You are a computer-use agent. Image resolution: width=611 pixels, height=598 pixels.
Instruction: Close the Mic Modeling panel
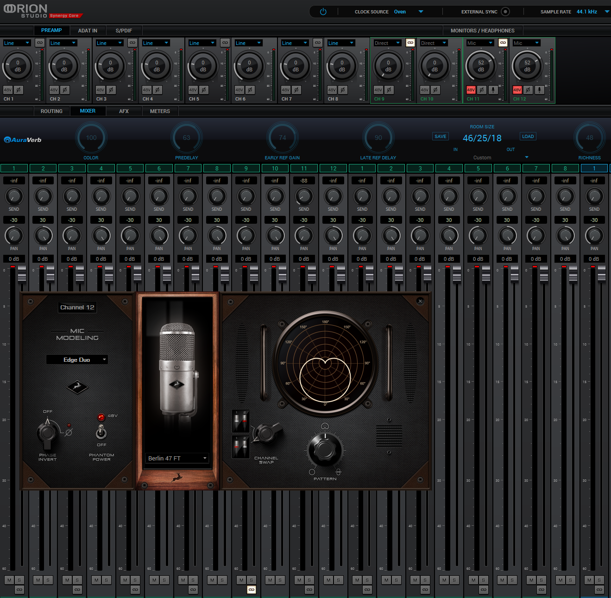click(x=420, y=301)
